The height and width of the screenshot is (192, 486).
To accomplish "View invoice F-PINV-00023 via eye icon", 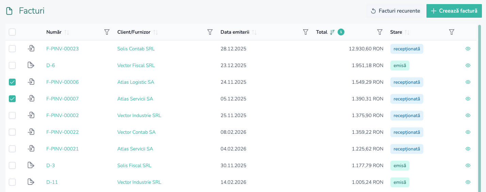I will click(x=468, y=49).
